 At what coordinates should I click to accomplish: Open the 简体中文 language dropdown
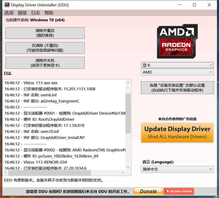[177, 169]
